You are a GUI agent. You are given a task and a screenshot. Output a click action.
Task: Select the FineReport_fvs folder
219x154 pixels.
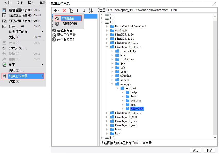tap(126, 121)
